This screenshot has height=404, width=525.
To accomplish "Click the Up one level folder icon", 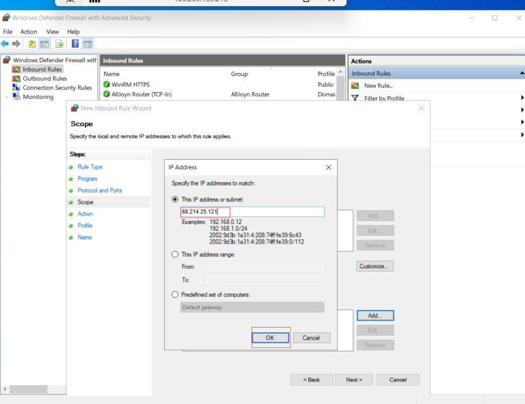I will [32, 44].
